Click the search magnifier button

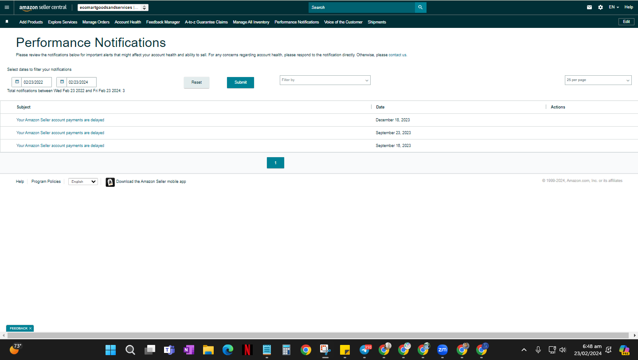click(420, 8)
